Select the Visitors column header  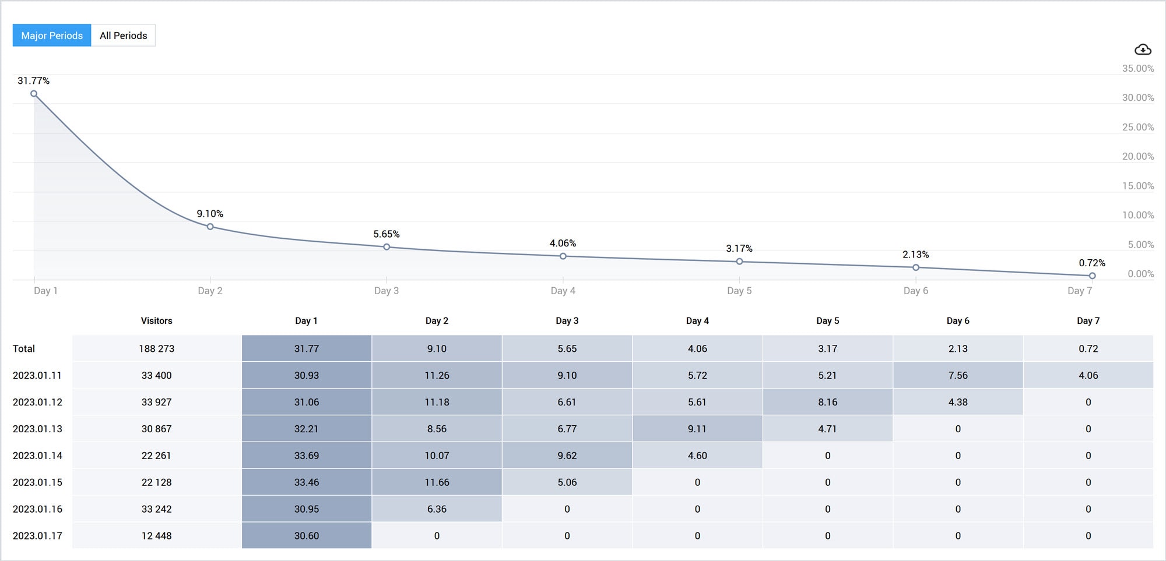[x=155, y=320]
